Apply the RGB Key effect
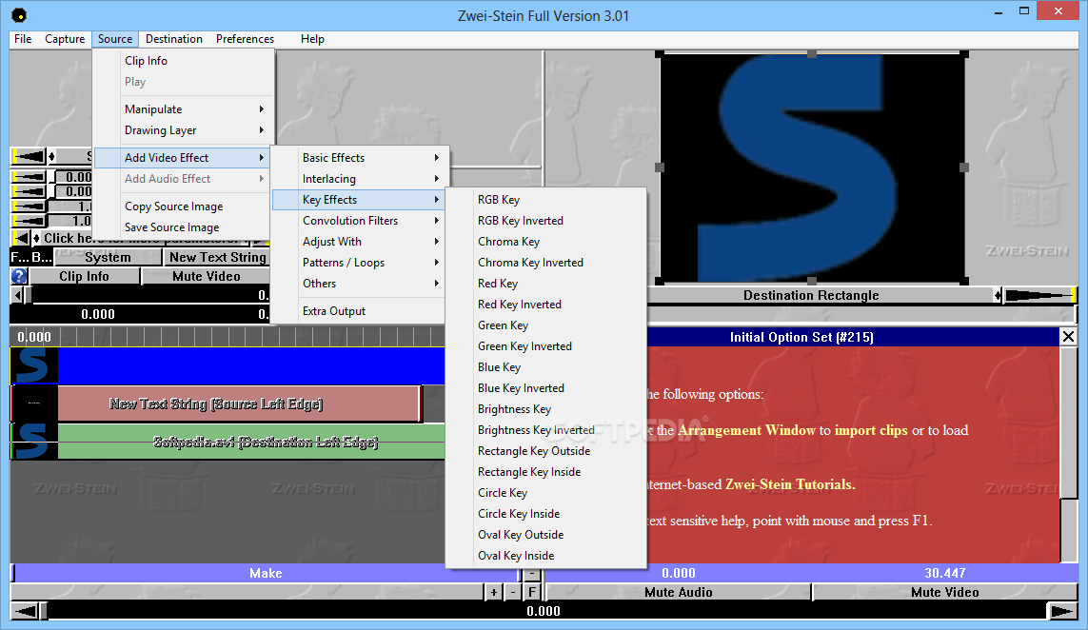 [546, 199]
